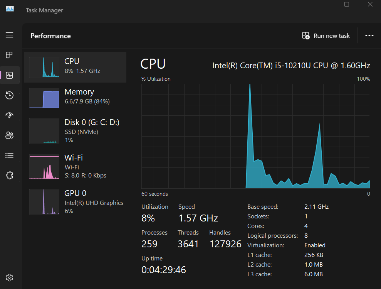Image resolution: width=381 pixels, height=289 pixels.
Task: Select the GPU 0 performance entry
Action: (x=76, y=202)
